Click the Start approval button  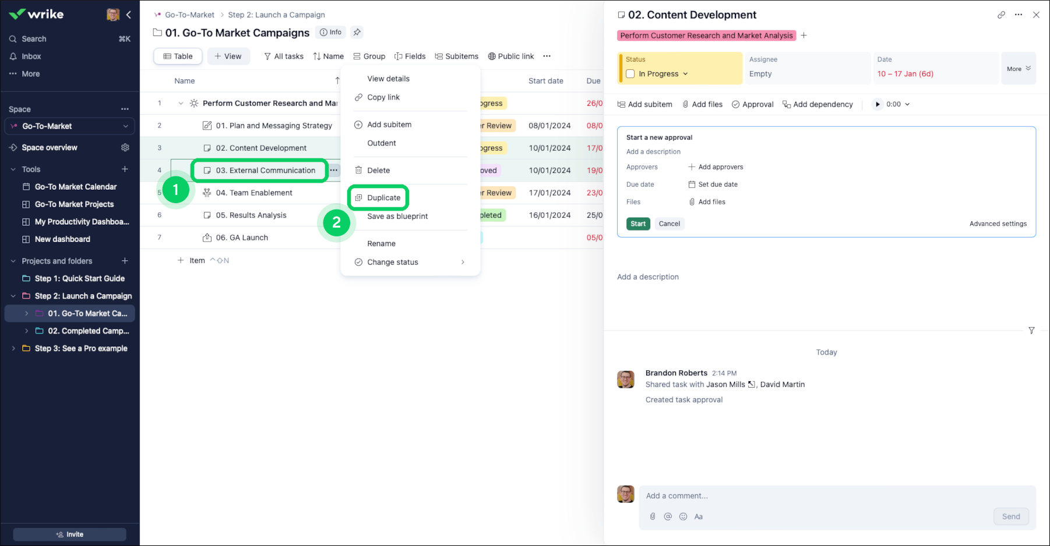click(x=638, y=224)
